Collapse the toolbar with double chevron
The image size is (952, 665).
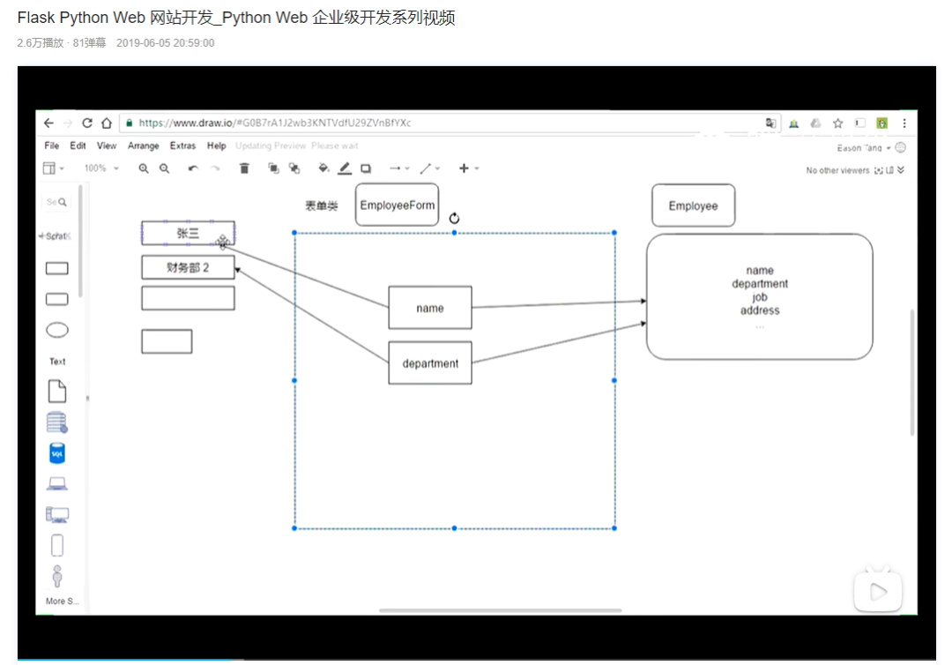point(901,170)
